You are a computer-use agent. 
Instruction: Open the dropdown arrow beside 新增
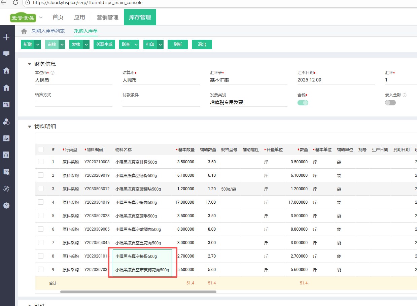click(x=38, y=44)
